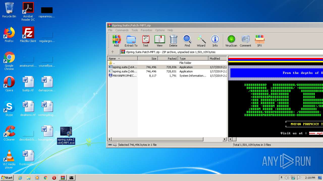Click file list scroll left arrow

110,139
